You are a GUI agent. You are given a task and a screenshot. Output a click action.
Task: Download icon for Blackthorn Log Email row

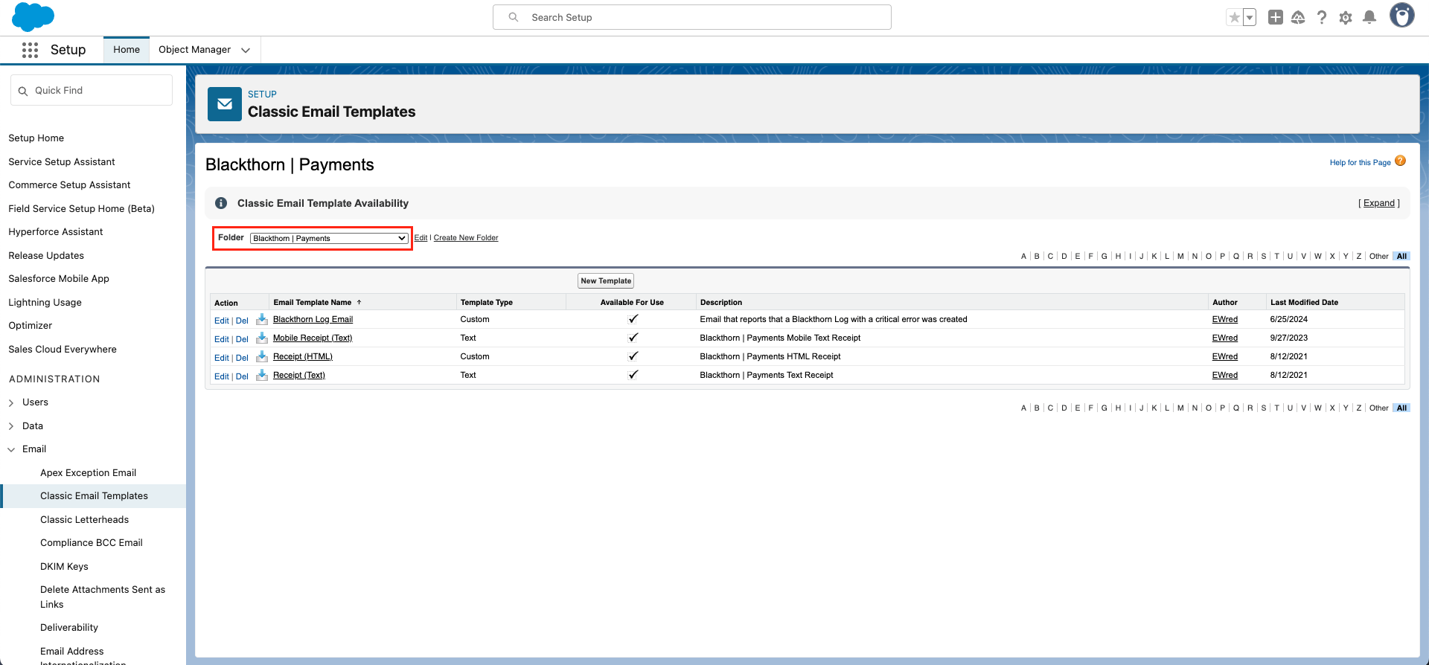pos(262,319)
